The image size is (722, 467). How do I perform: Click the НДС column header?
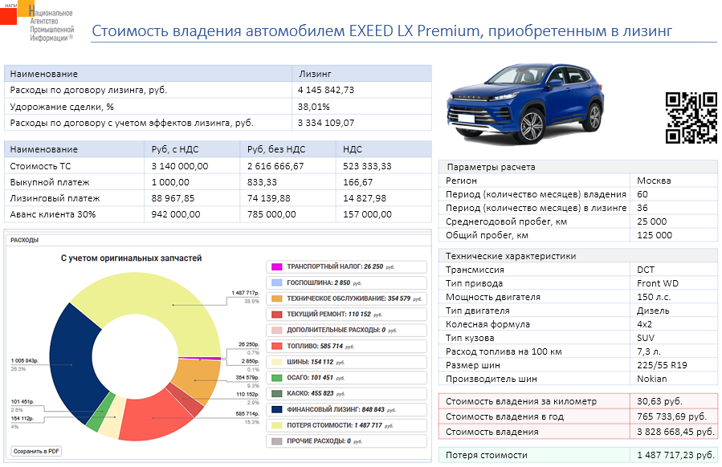[x=353, y=149]
